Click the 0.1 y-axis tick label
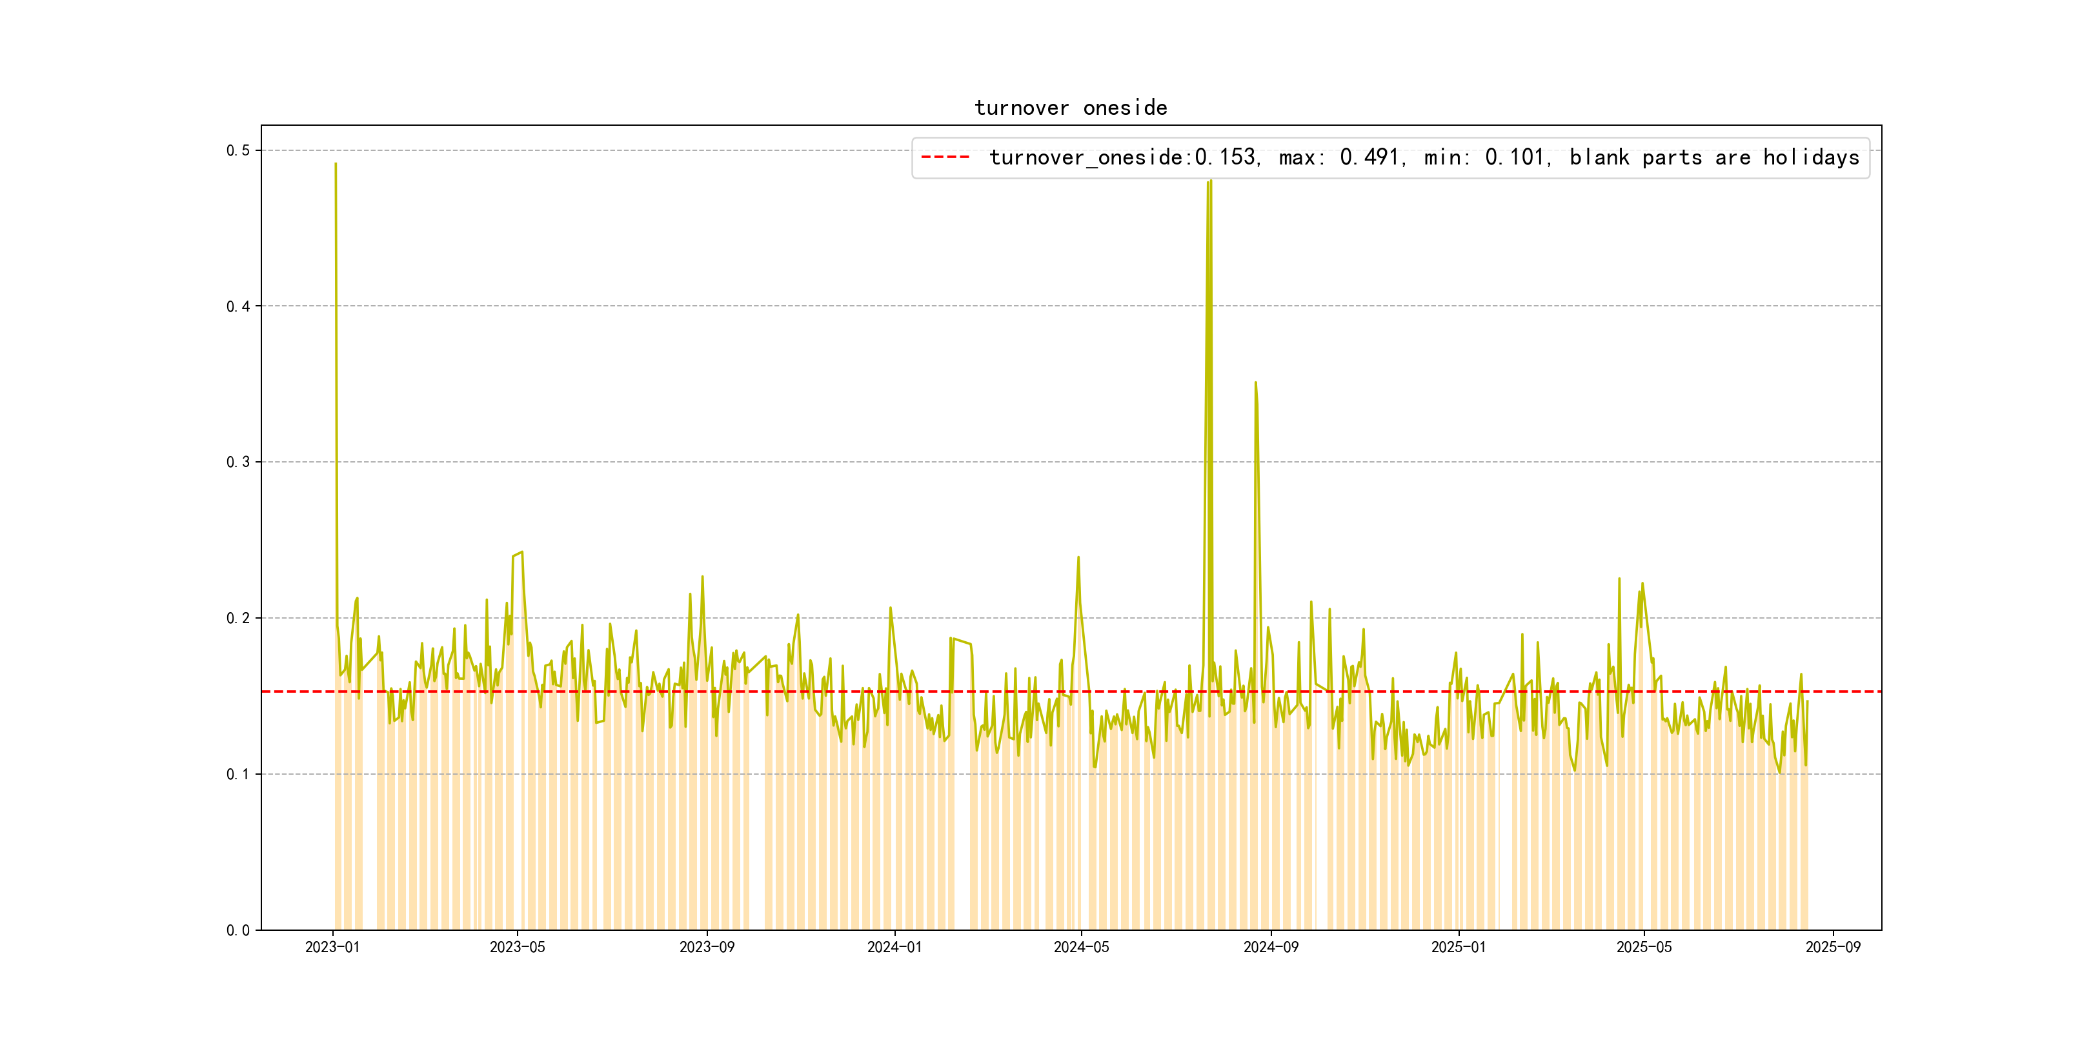This screenshot has width=2091, height=1045. (x=238, y=774)
